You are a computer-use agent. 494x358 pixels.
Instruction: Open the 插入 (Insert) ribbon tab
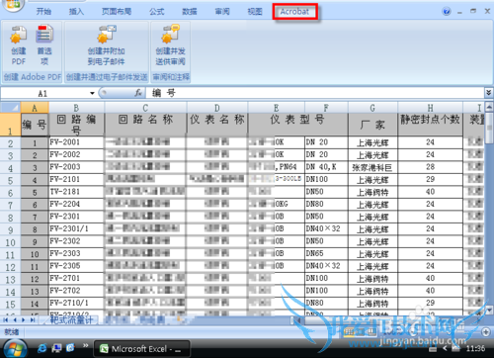(76, 12)
